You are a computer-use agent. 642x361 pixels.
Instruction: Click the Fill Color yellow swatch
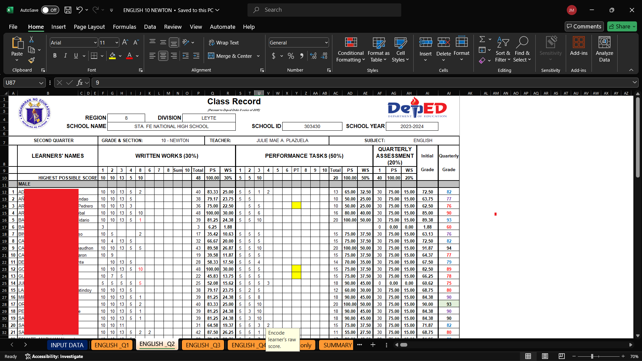point(112,56)
